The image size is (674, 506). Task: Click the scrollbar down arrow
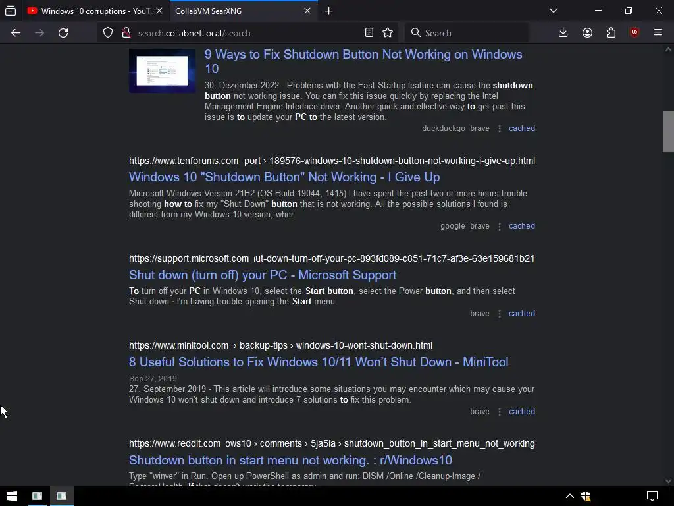668,481
